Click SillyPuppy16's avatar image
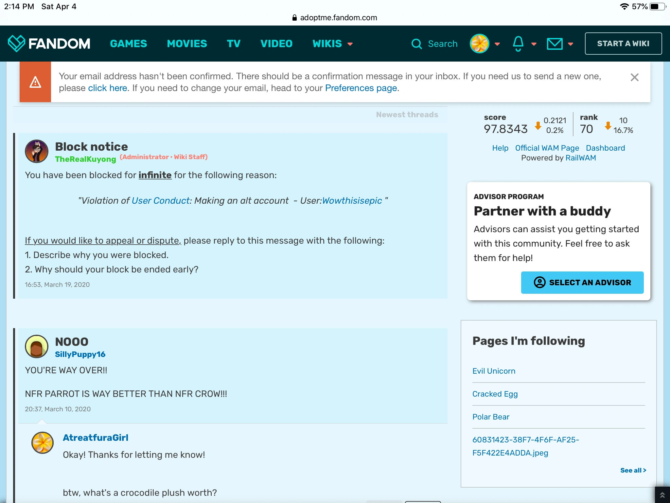Image resolution: width=670 pixels, height=503 pixels. [x=37, y=346]
